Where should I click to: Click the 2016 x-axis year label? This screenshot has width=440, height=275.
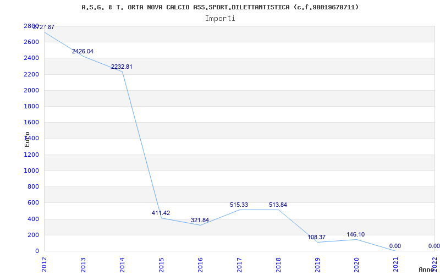[x=200, y=264]
